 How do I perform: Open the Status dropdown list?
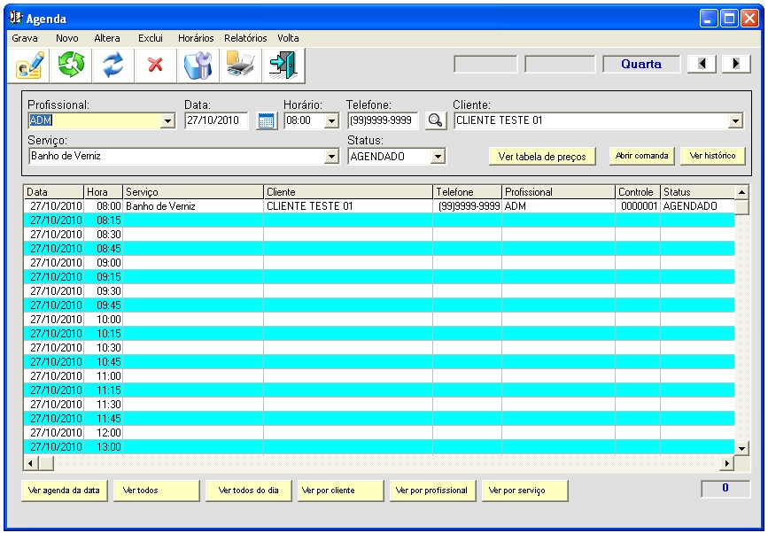[x=437, y=157]
